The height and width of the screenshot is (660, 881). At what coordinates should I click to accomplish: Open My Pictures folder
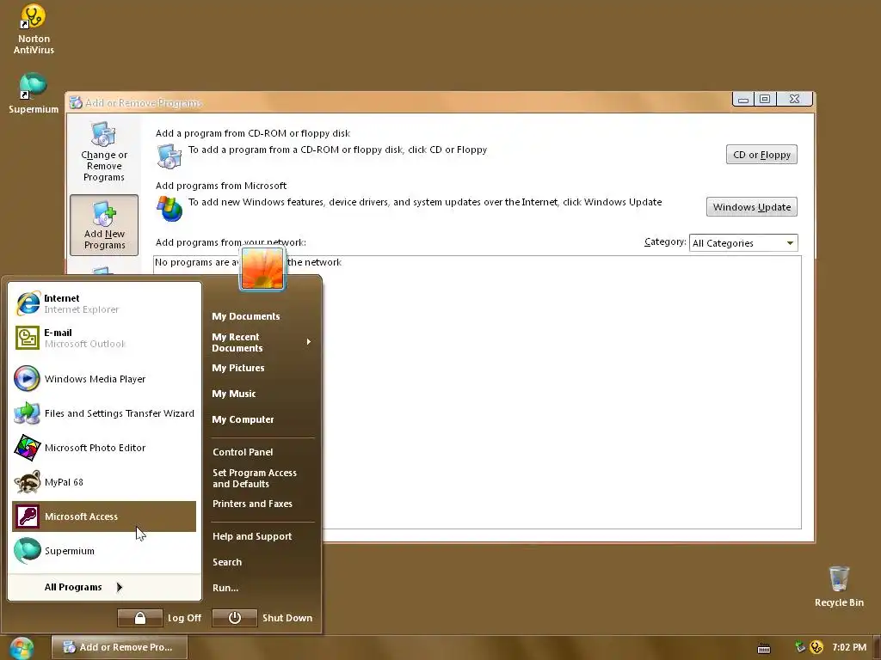click(238, 368)
